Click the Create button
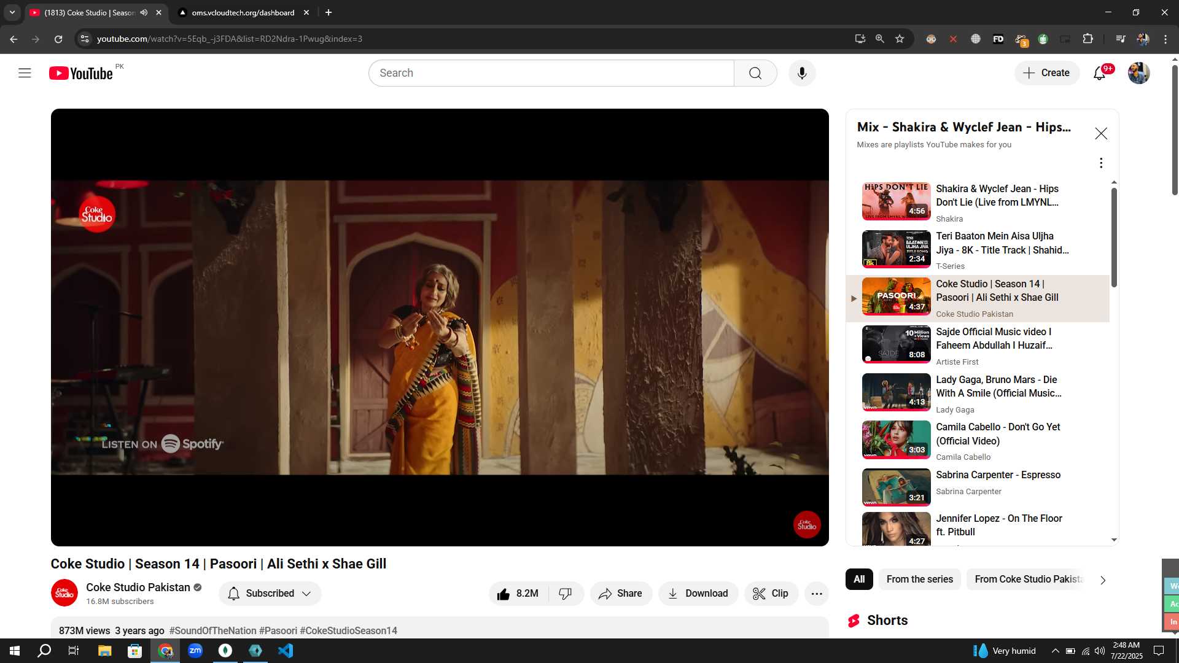Viewport: 1179px width, 663px height. coord(1046,73)
